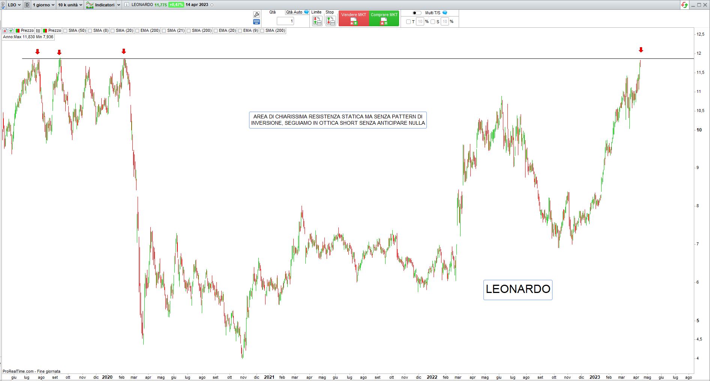Screen dimensions: 710x381
Task: Click the LEONARDO instrument name in the title bar
Action: click(x=142, y=5)
